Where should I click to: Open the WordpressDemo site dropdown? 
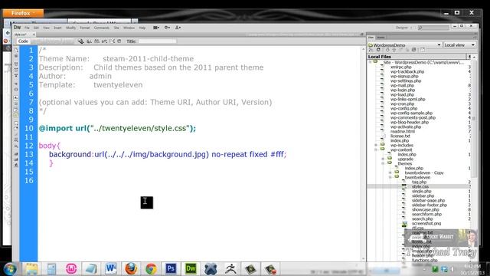pyautogui.click(x=405, y=45)
